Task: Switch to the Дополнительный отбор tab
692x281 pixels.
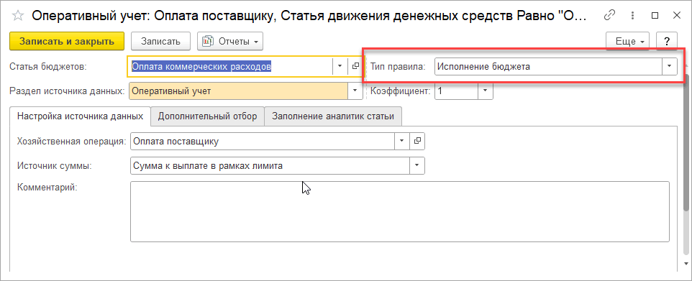Action: coord(207,116)
